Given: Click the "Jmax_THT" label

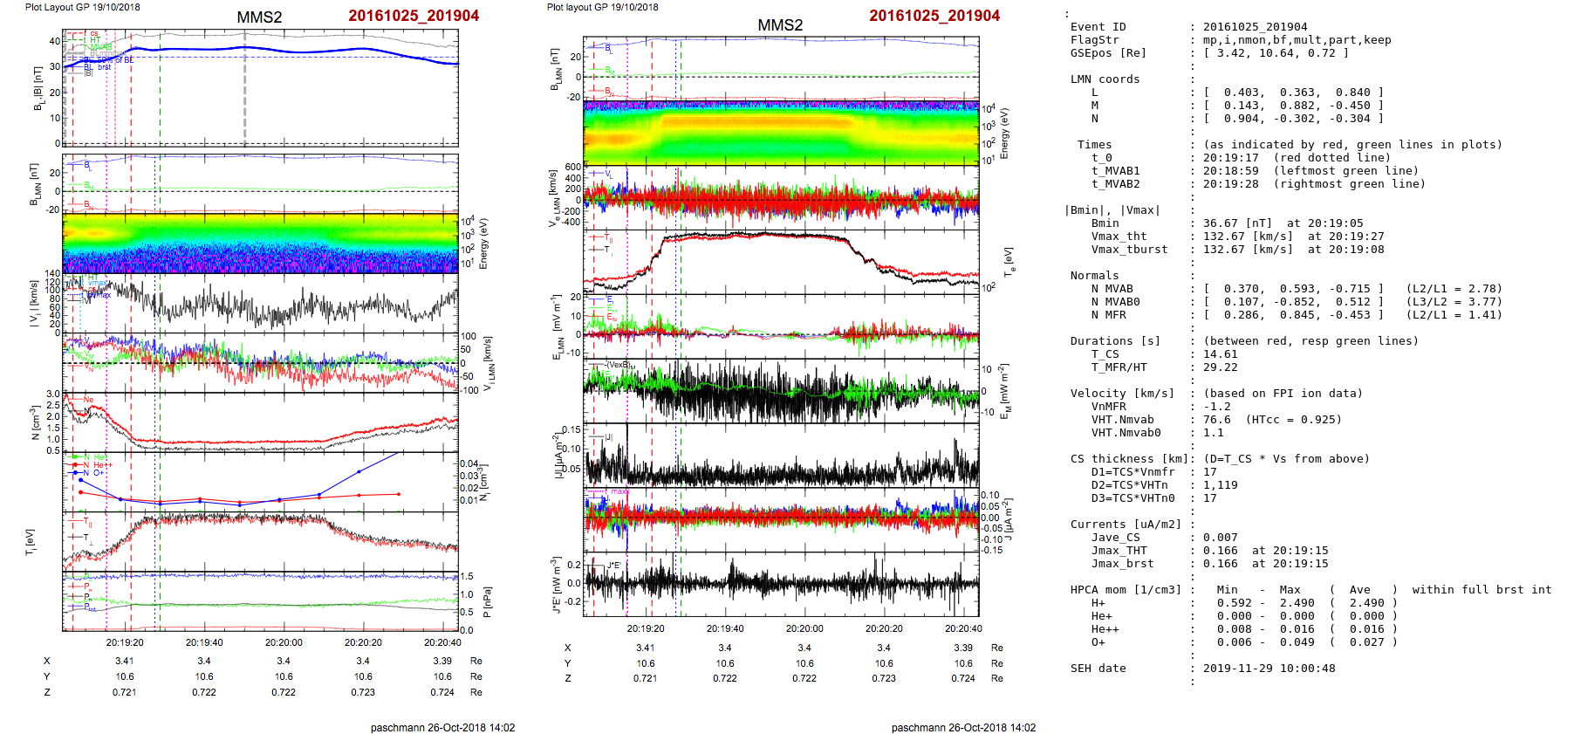Looking at the screenshot, I should [x=1119, y=551].
